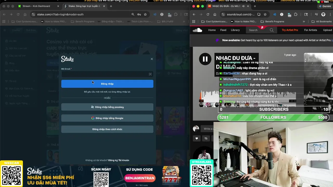Click the SoundCloud Upload link

pyautogui.click(x=328, y=30)
